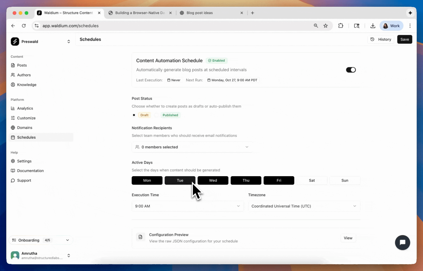Open the Support chat bubble

[x=402, y=242]
